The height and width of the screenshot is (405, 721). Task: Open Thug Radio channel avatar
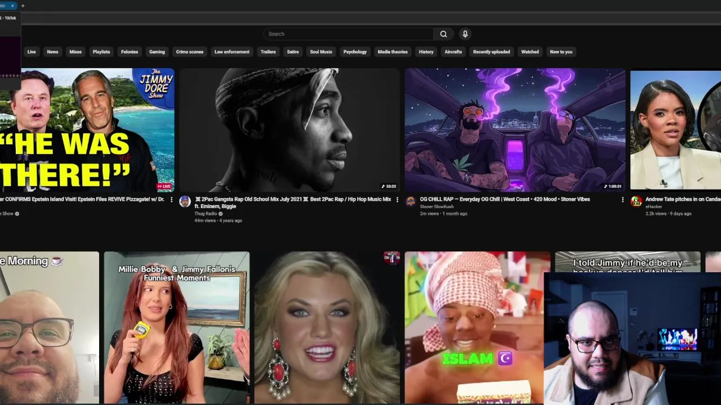pyautogui.click(x=185, y=201)
